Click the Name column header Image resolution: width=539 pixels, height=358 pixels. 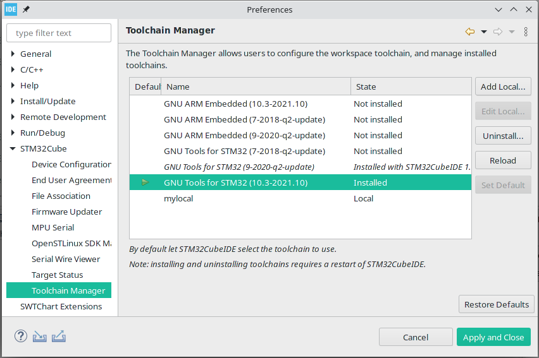click(256, 87)
